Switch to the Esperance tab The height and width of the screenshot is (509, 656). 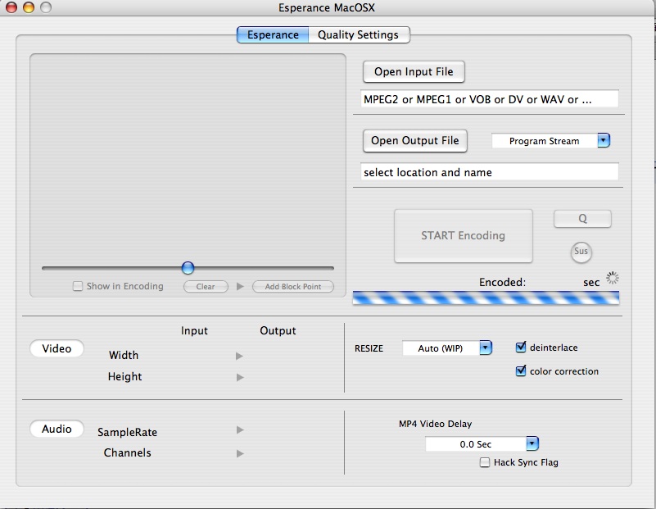click(x=273, y=34)
